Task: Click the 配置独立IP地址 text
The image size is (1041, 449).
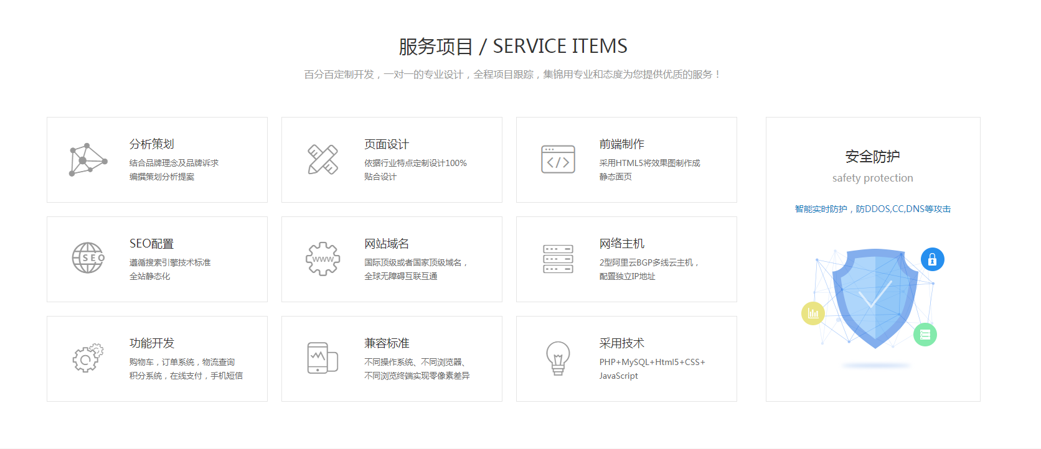Action: [x=628, y=276]
